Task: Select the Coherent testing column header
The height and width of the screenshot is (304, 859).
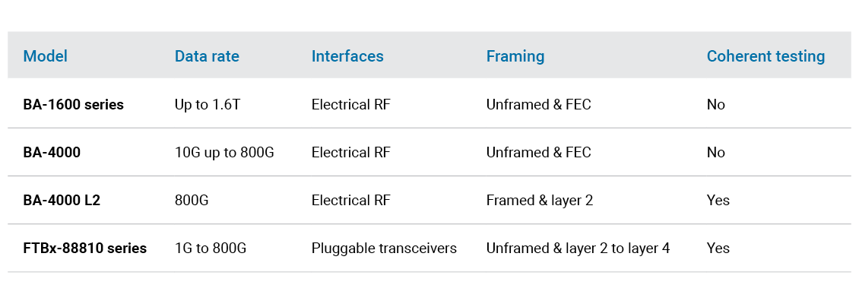Action: [765, 56]
